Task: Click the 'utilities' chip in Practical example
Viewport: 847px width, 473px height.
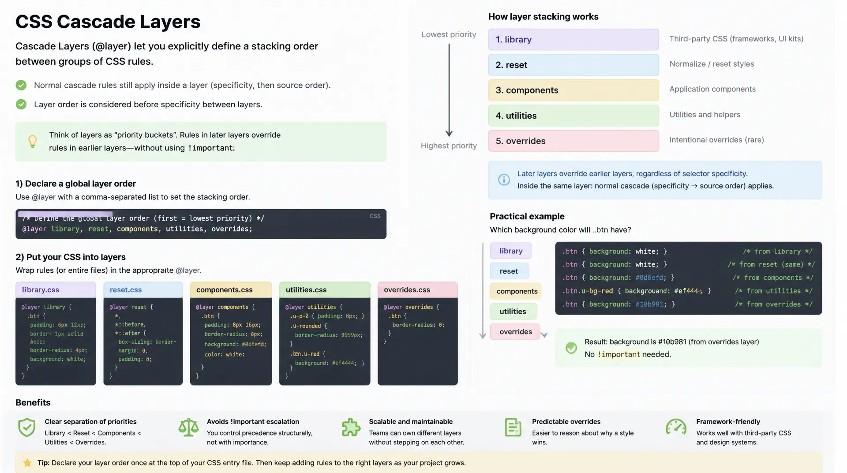Action: (513, 312)
